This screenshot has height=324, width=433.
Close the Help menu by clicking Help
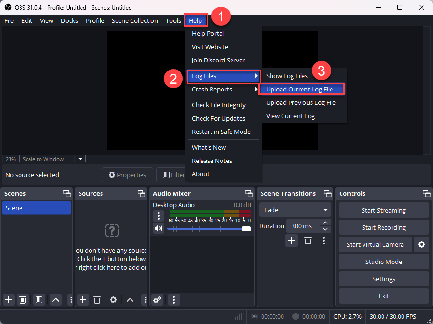(195, 20)
